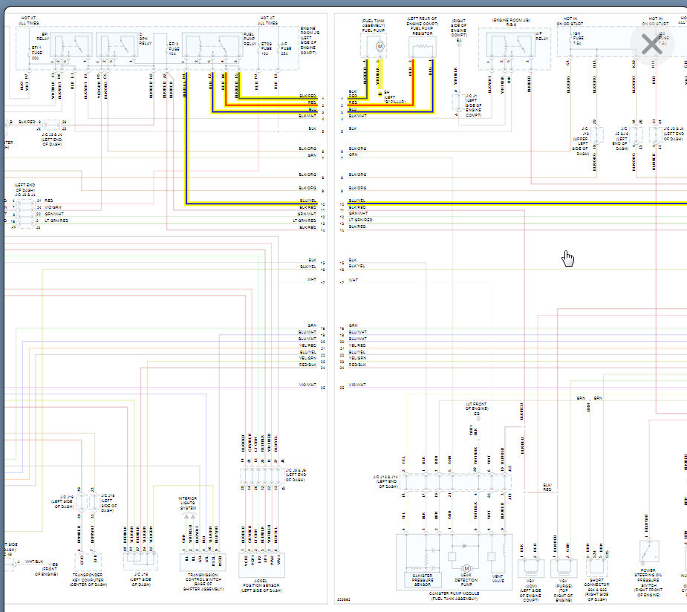Select the accel position sensor connector
The width and height of the screenshot is (687, 612).
(261, 565)
